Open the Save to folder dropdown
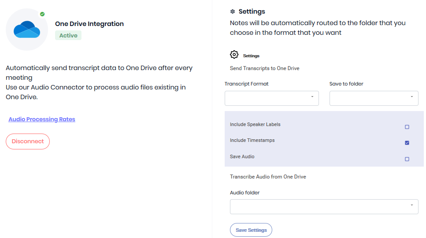The image size is (426, 238). click(x=374, y=98)
